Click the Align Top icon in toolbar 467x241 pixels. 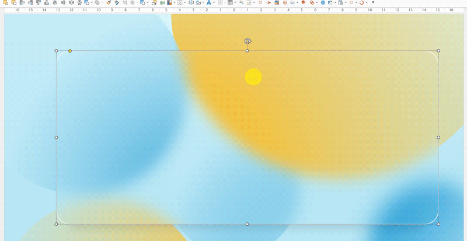[39, 2]
